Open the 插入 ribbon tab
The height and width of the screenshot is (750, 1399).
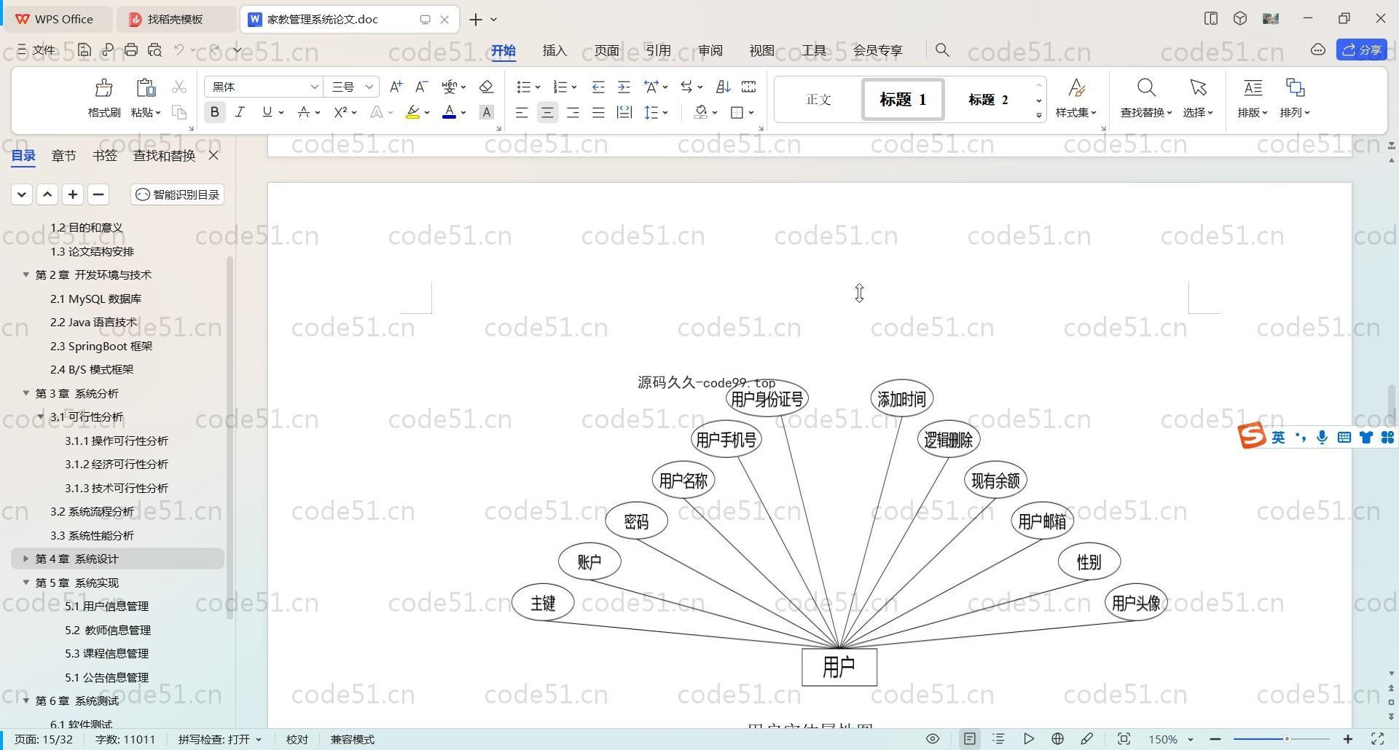tap(554, 50)
